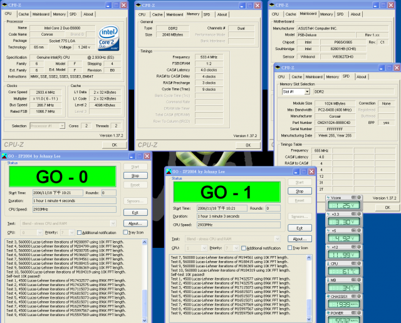
Task: Enable Tray Icon in GO - 1 window
Action: pos(289,248)
